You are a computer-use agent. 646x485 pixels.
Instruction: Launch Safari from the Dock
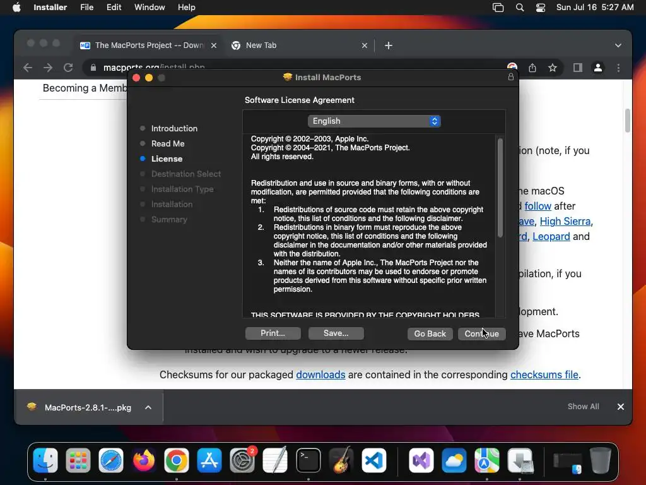point(111,460)
